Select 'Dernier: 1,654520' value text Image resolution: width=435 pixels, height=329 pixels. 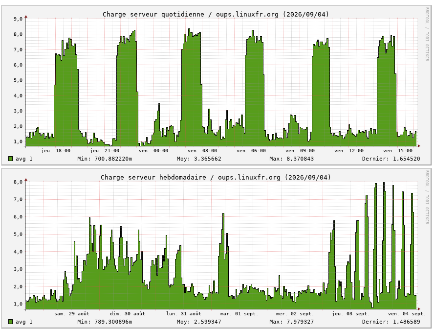click(x=391, y=159)
